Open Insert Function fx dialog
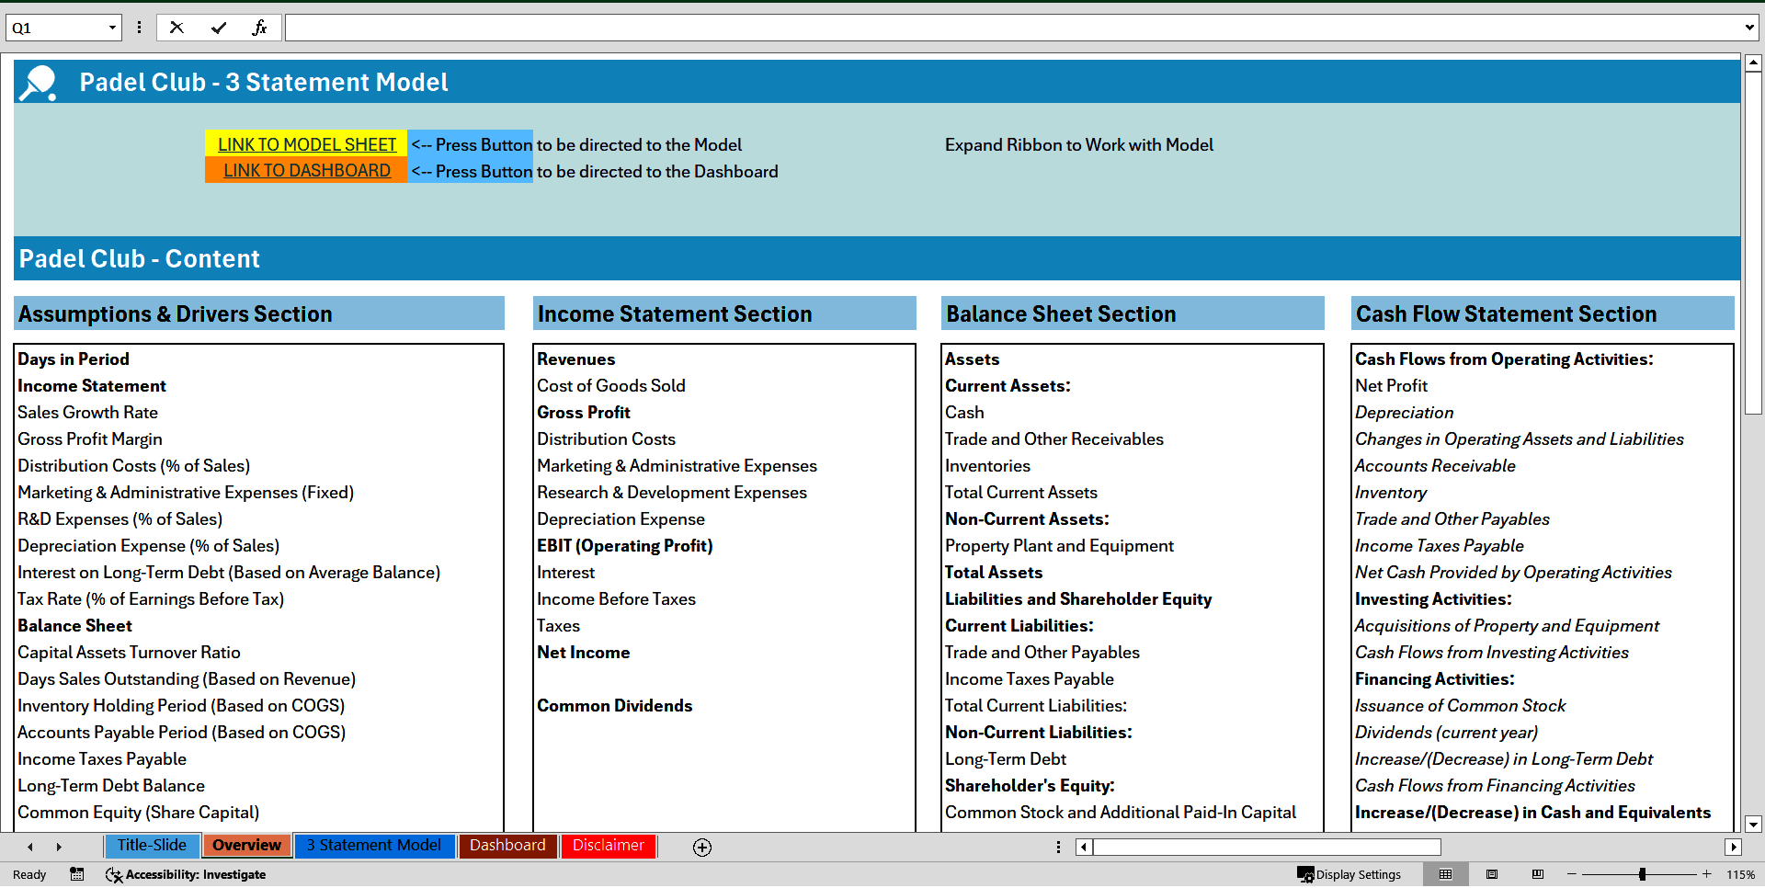 point(259,28)
